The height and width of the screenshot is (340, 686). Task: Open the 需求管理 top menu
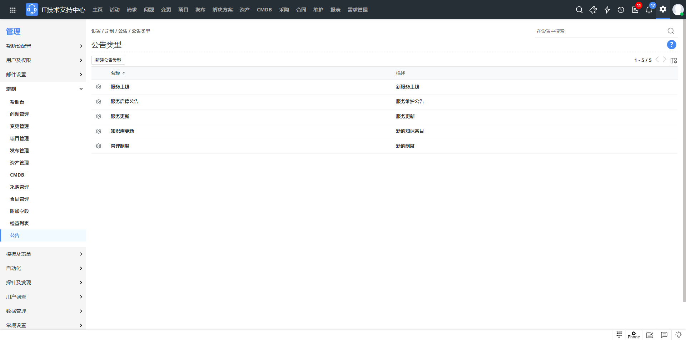(358, 10)
